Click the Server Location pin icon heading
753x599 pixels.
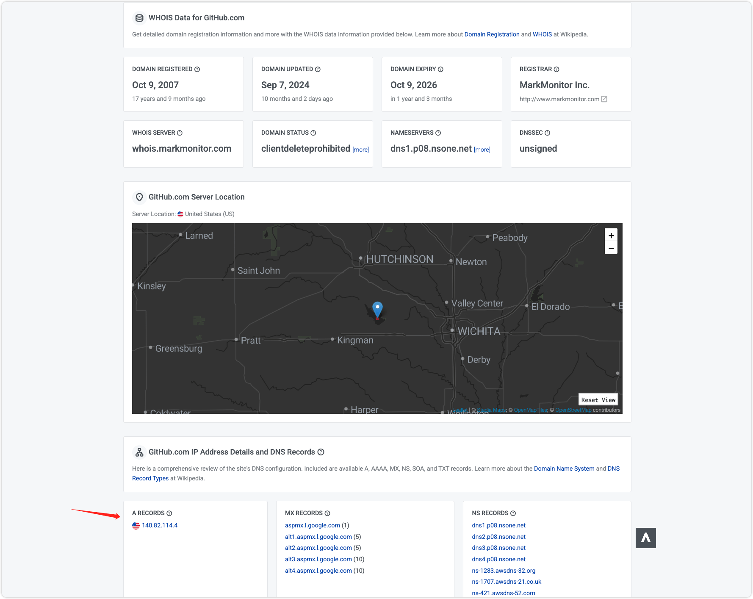click(139, 197)
